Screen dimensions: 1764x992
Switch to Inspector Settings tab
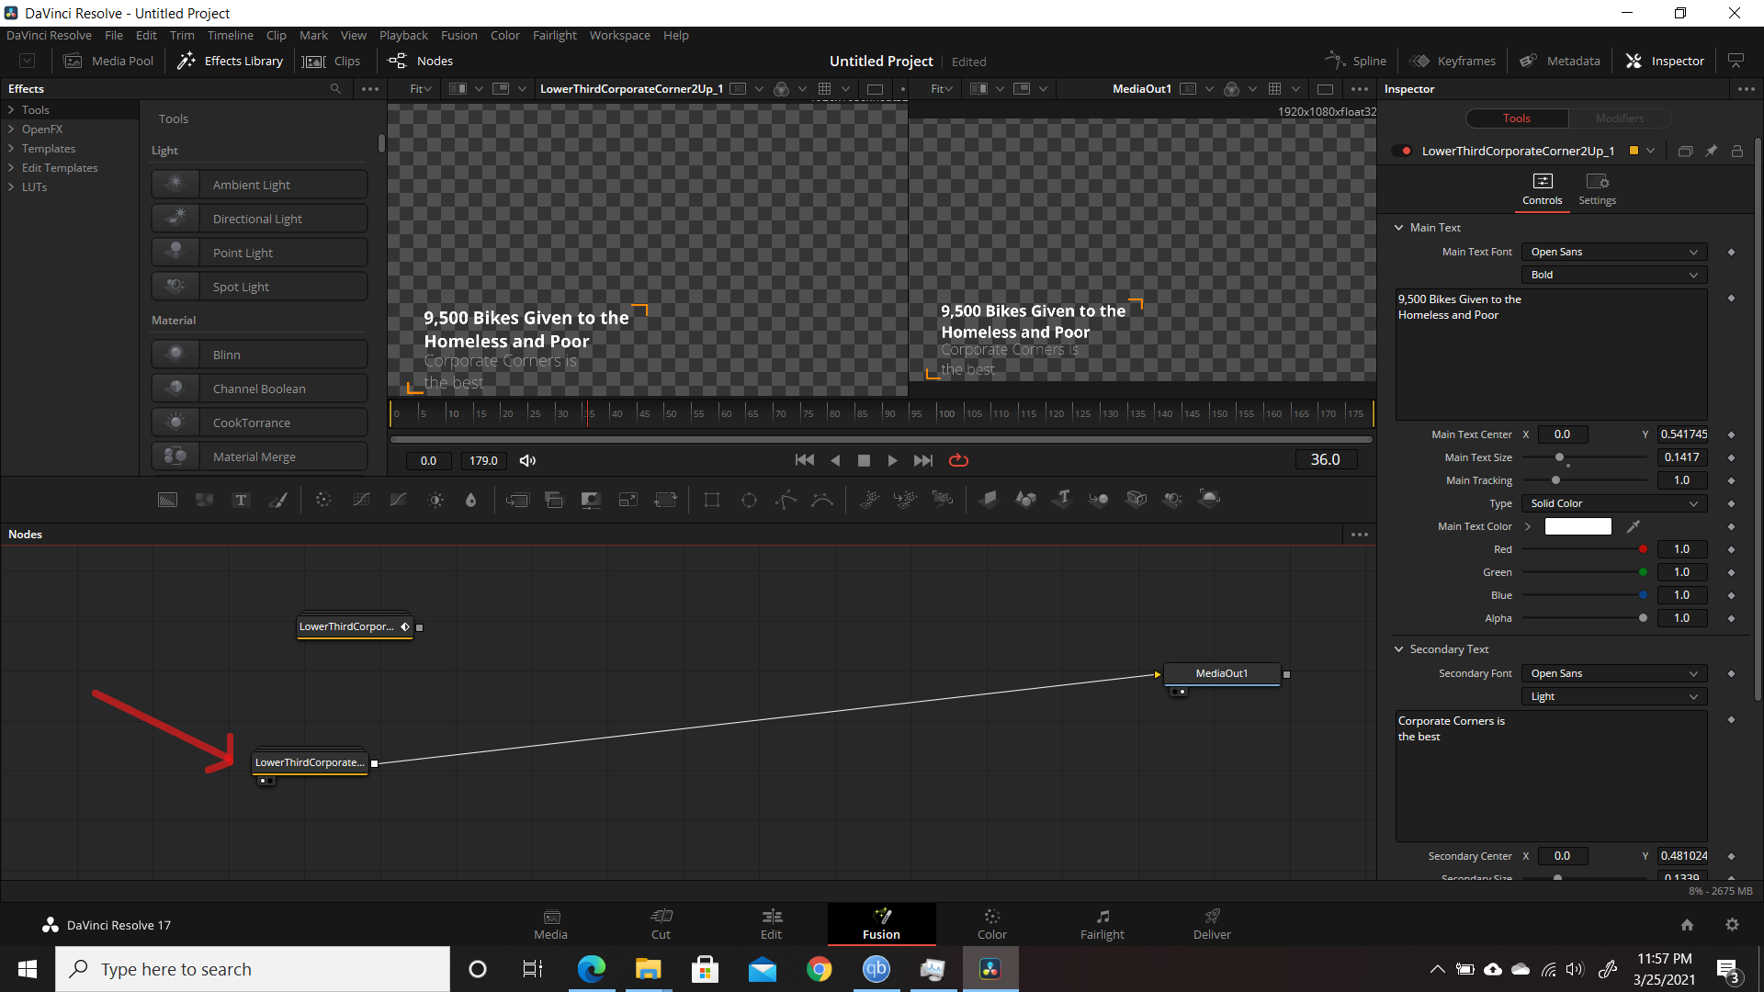pos(1597,189)
